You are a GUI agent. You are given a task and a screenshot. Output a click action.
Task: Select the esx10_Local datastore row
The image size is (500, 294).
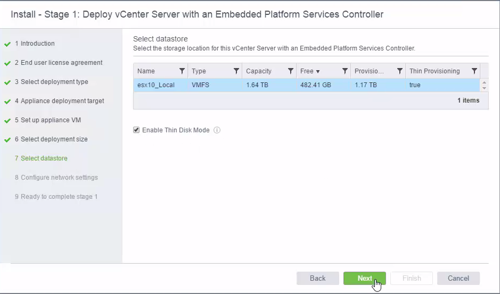[x=306, y=85]
